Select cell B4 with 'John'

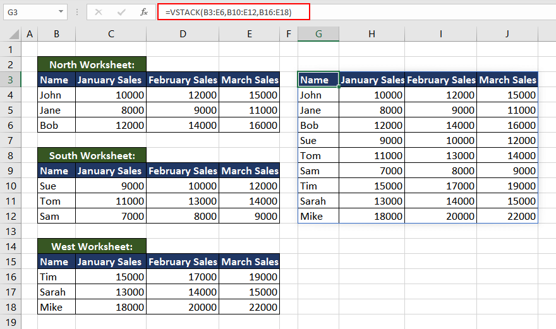click(56, 95)
